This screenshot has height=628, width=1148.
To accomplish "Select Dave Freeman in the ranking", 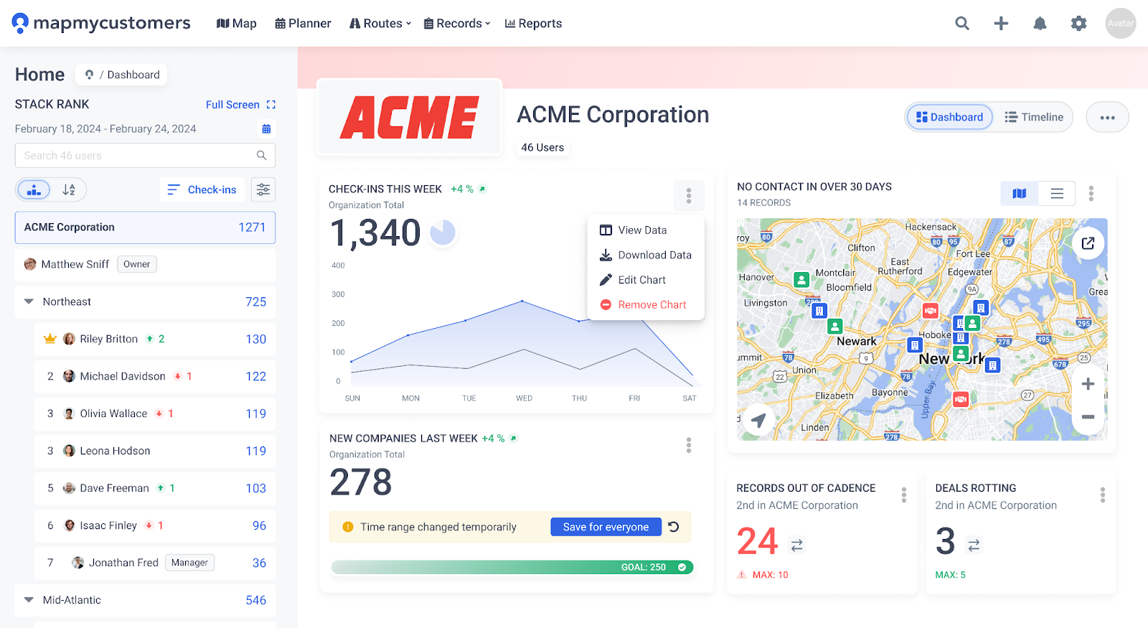I will (x=155, y=488).
